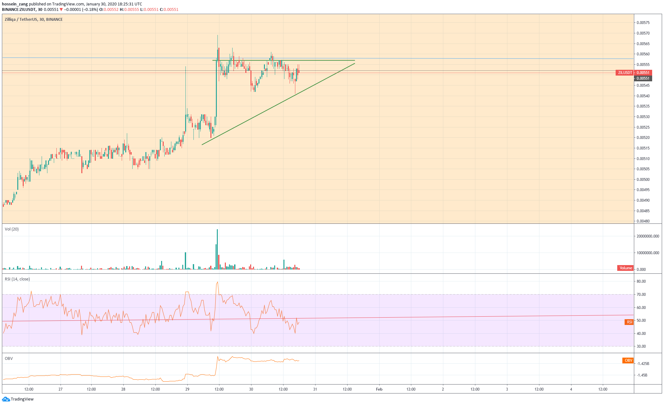Viewport: 664px width, 405px height.
Task: Click the 29 date label on time axis
Action: 187,389
